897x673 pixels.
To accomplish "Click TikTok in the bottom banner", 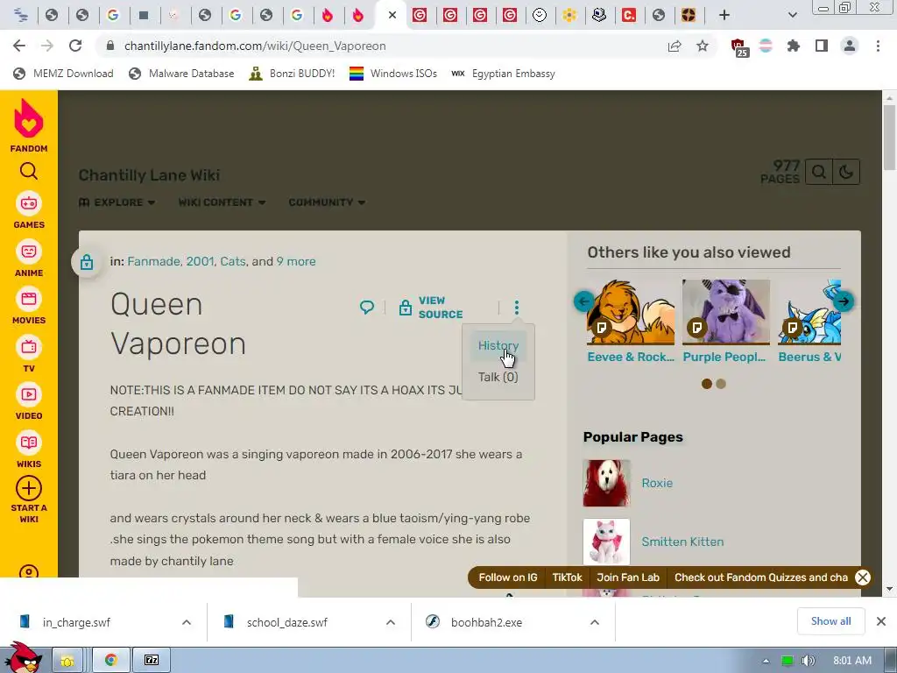I will tap(567, 577).
